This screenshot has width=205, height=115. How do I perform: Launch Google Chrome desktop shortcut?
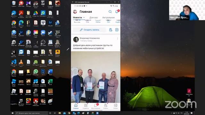pyautogui.click(x=14, y=24)
